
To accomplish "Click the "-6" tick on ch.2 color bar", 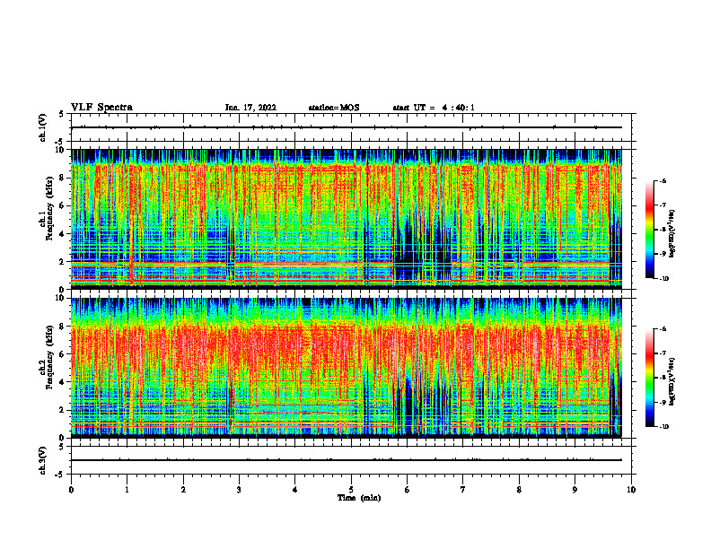I will pyautogui.click(x=663, y=329).
